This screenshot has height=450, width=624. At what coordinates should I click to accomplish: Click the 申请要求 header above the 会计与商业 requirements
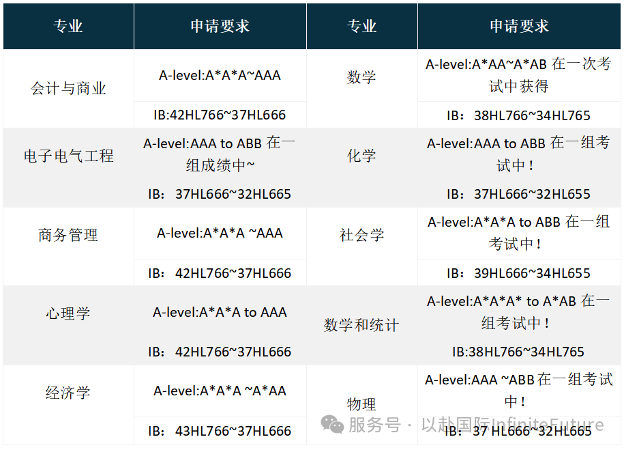pos(220,27)
